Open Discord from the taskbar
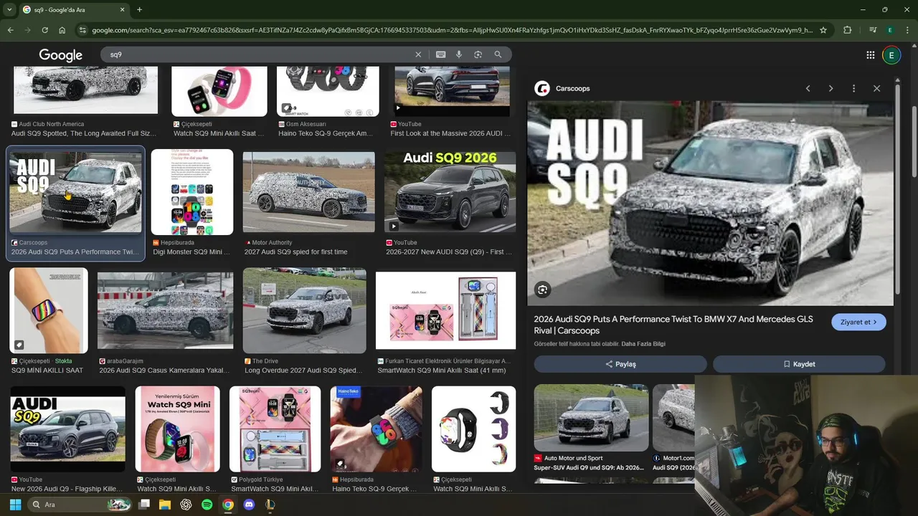The width and height of the screenshot is (918, 516). coord(249,505)
